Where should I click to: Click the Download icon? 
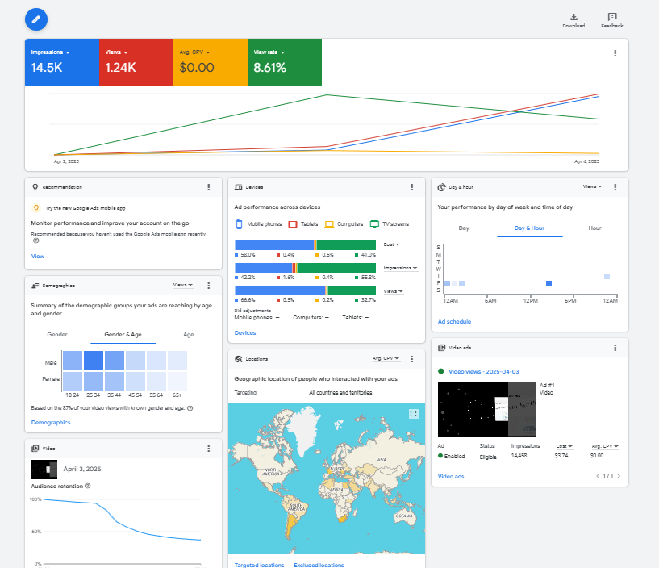click(x=573, y=17)
